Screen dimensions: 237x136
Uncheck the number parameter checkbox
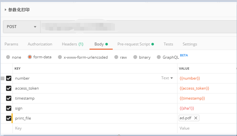coord(9,78)
